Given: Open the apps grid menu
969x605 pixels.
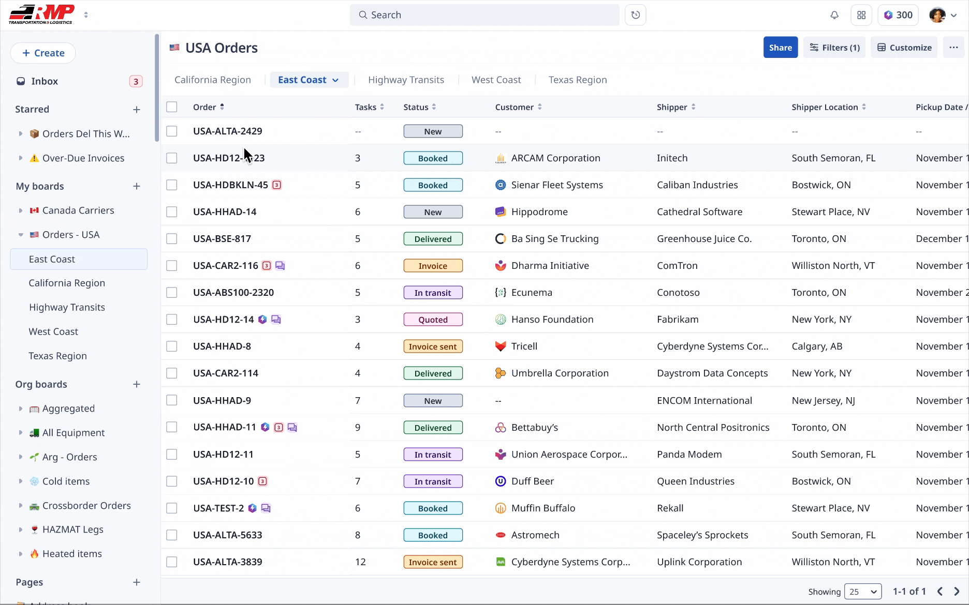Looking at the screenshot, I should 861,15.
